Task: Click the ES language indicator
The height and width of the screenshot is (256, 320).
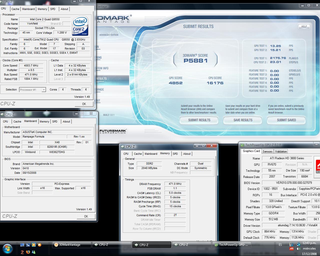Action: click(280, 245)
